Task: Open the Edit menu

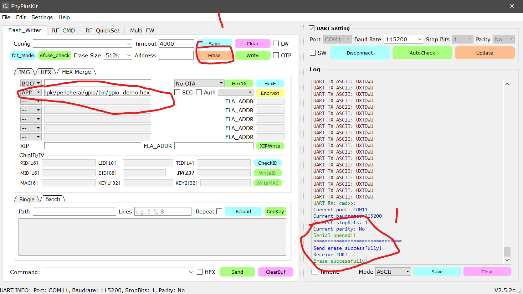Action: 21,17
